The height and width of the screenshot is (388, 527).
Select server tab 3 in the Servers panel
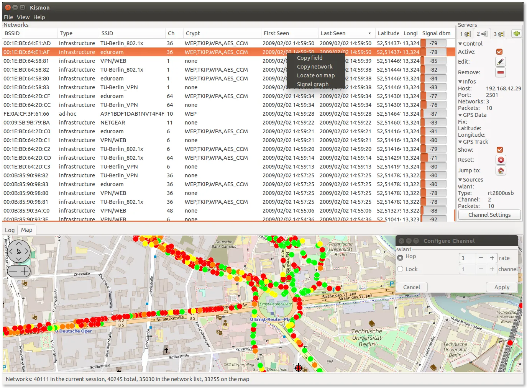coord(498,34)
